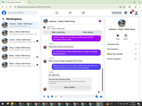The width and height of the screenshot is (142, 106).
Task: Open the Friends icon in top navigation
Action: click(x=70, y=13)
